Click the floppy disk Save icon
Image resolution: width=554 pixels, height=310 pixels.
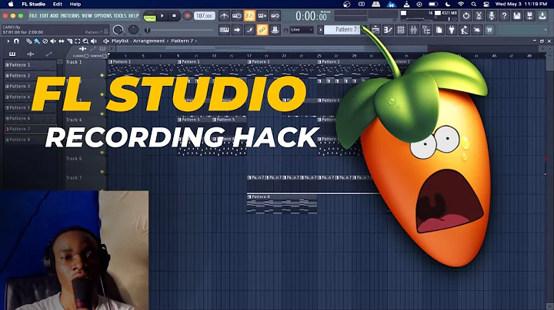point(517,15)
